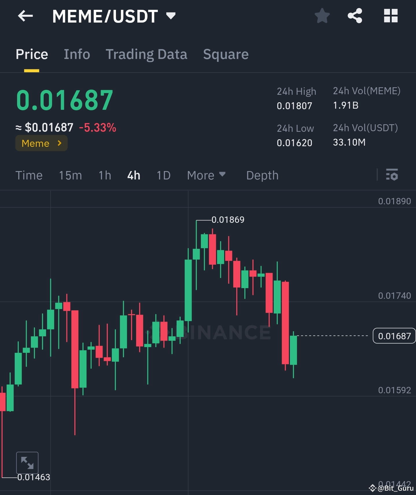This screenshot has height=495, width=416.
Task: Select the Depth view
Action: coord(262,175)
